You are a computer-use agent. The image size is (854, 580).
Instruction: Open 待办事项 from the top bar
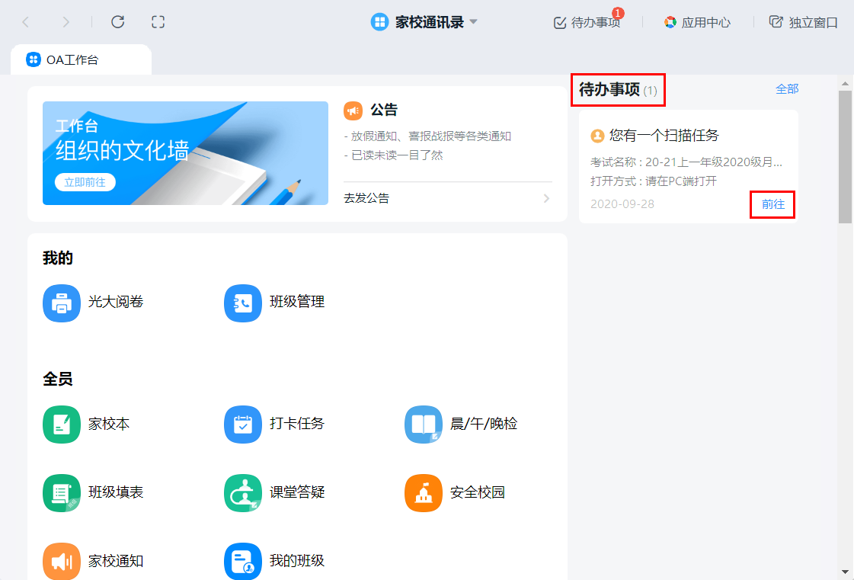click(x=587, y=22)
